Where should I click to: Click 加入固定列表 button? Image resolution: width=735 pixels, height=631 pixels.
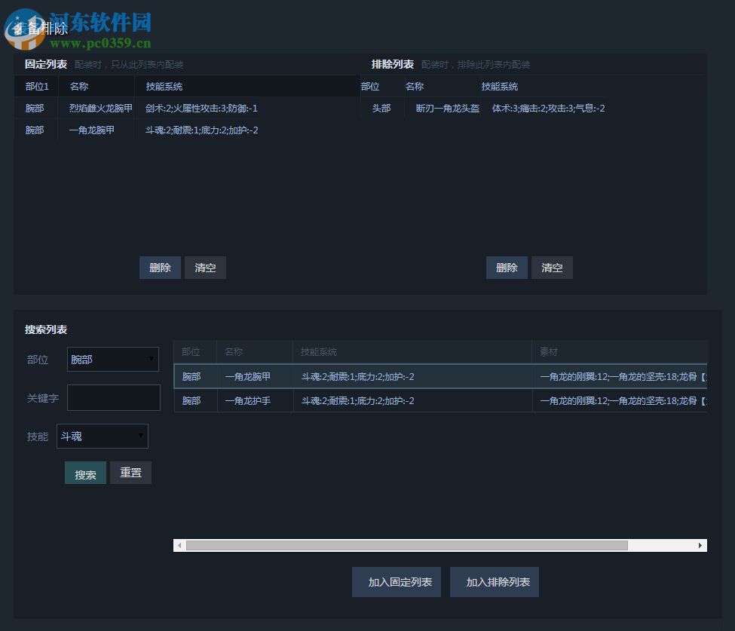(x=397, y=582)
